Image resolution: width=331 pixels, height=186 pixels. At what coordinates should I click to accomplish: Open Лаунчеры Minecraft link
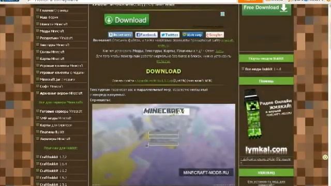[x=55, y=139]
